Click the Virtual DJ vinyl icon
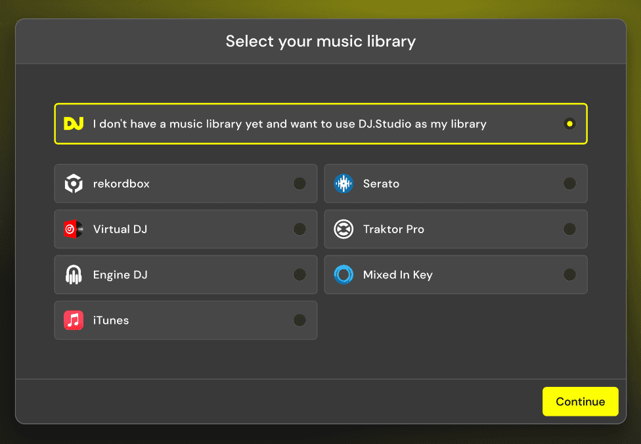The height and width of the screenshot is (444, 641). click(x=74, y=229)
